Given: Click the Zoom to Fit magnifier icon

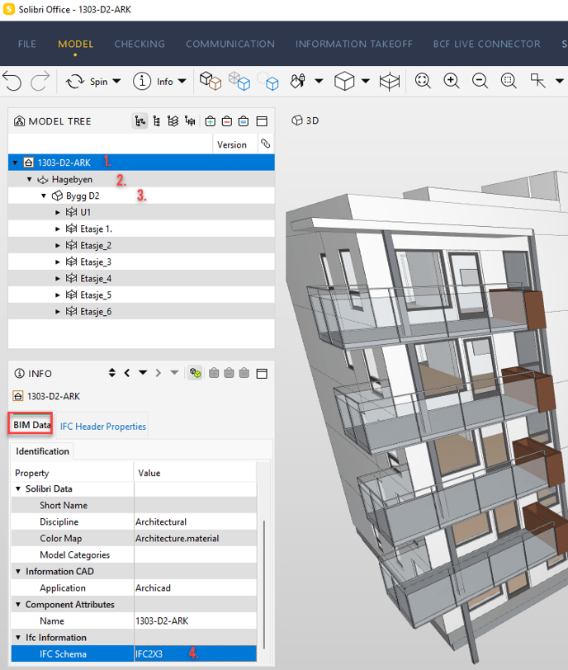Looking at the screenshot, I should pyautogui.click(x=423, y=80).
